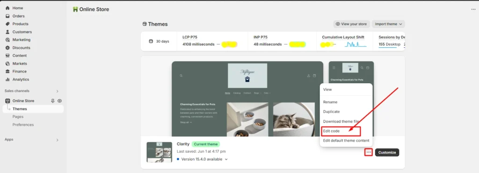Open Home from the sidebar
Screen dimensions: 479x173
coord(17,8)
